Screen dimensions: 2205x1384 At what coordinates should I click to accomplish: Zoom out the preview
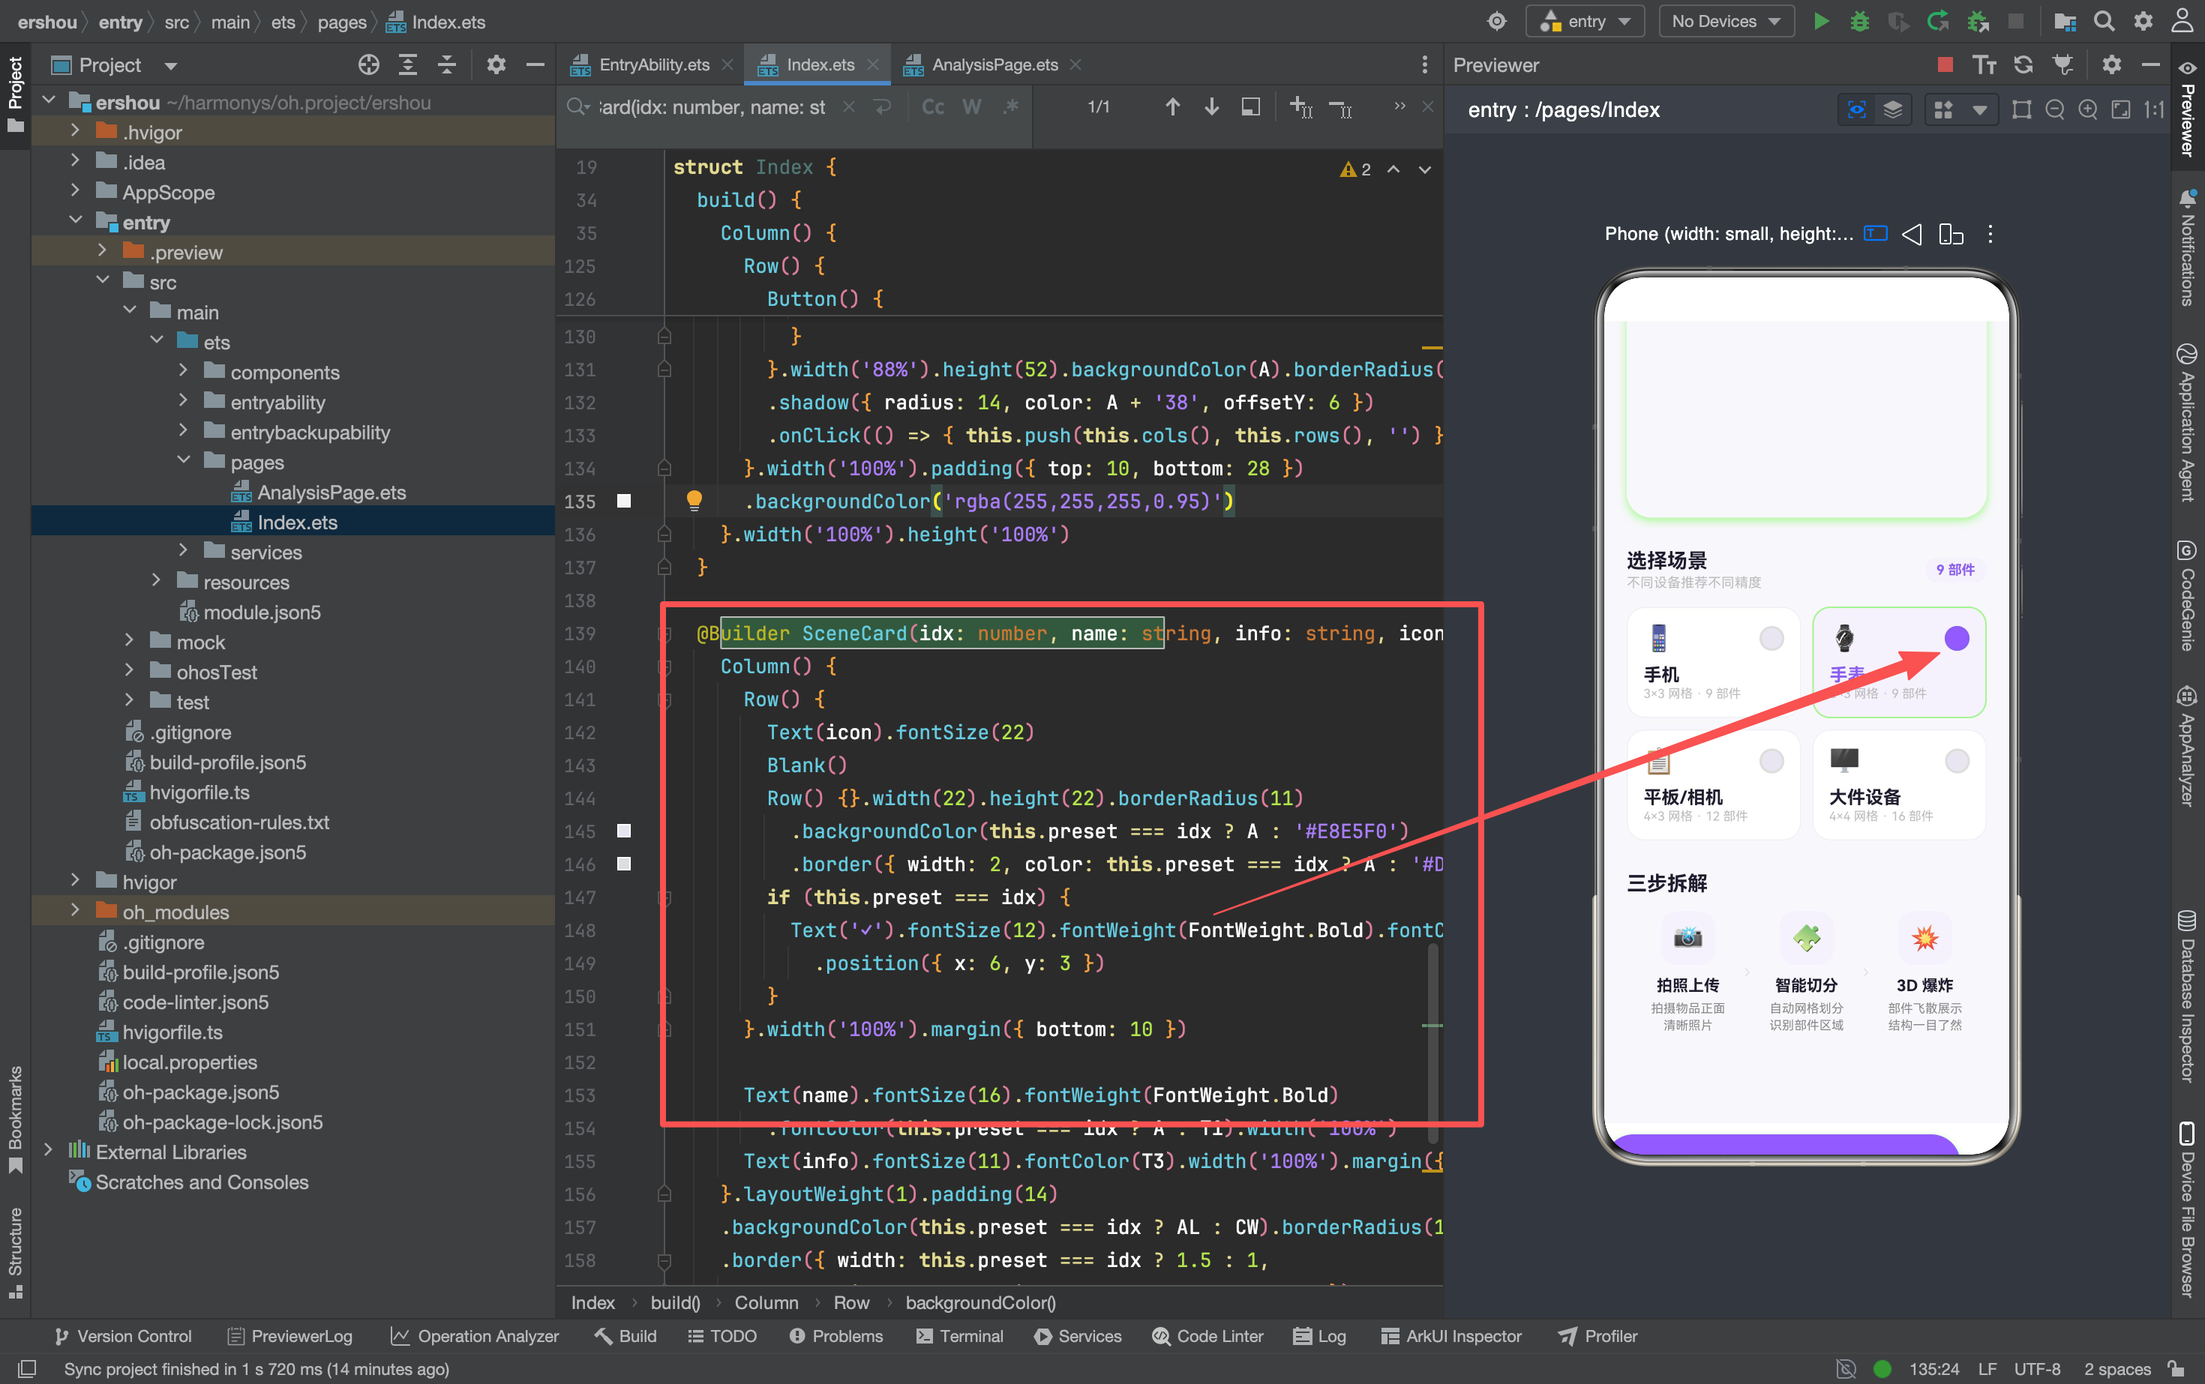pos(2055,110)
